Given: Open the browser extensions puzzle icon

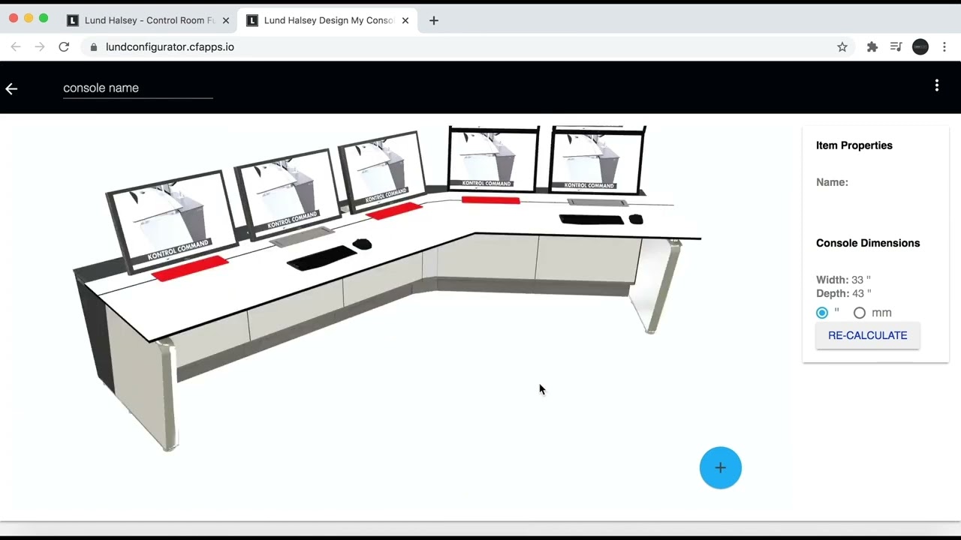Looking at the screenshot, I should pos(872,46).
